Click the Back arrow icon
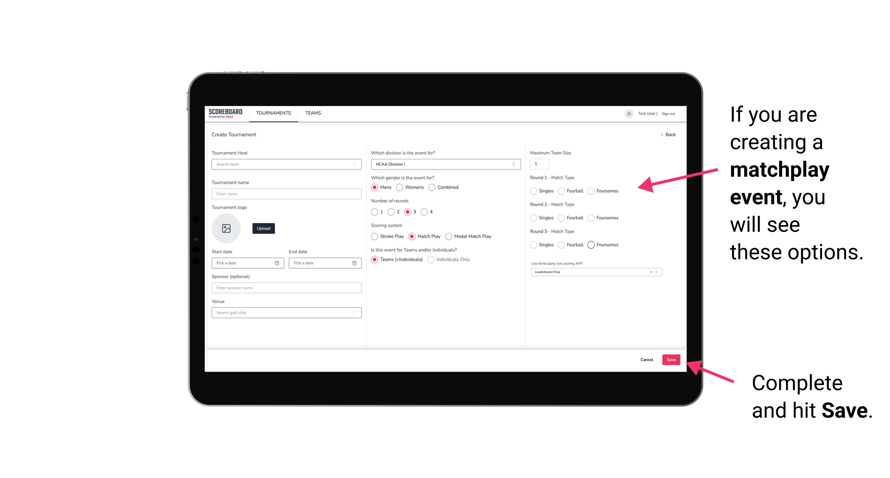Viewport: 890px width, 478px height. pyautogui.click(x=662, y=135)
